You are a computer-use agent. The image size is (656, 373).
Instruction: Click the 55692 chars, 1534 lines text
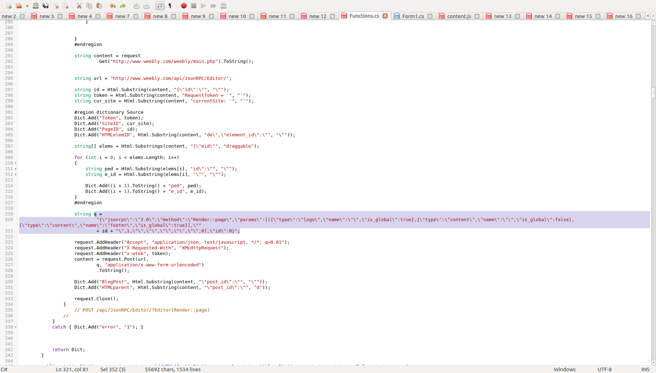pyautogui.click(x=173, y=369)
